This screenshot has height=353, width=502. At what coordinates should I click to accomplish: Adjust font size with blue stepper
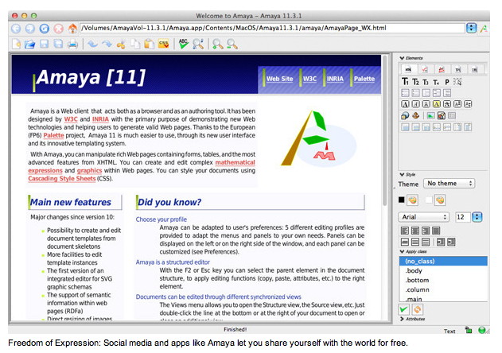click(x=477, y=217)
